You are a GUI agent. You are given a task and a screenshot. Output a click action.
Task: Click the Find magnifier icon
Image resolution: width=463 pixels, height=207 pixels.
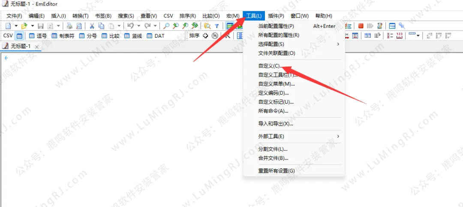[166, 26]
